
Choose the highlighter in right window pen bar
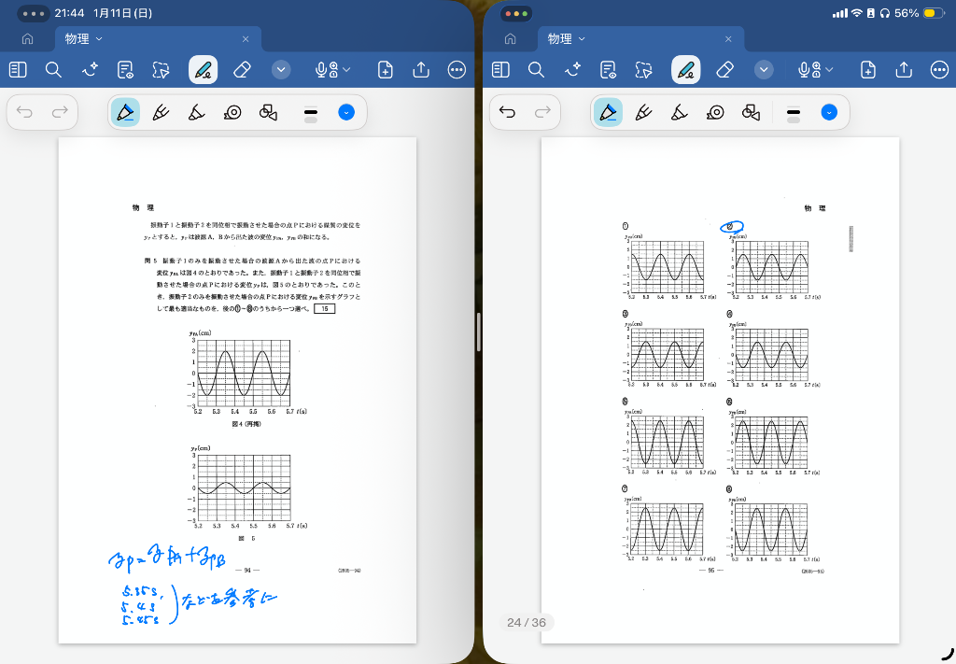(680, 113)
